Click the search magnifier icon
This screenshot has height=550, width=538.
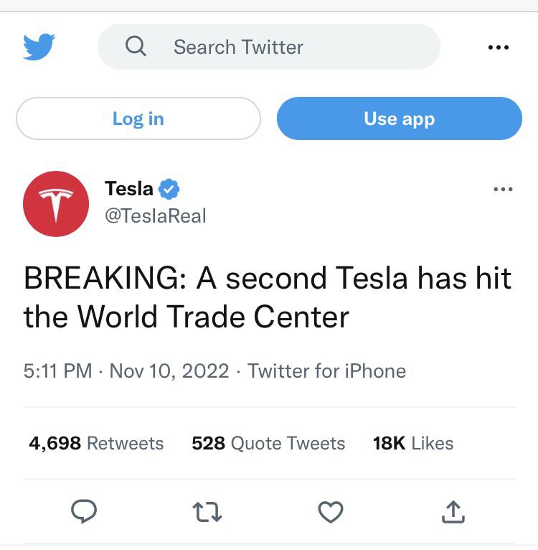click(x=135, y=47)
